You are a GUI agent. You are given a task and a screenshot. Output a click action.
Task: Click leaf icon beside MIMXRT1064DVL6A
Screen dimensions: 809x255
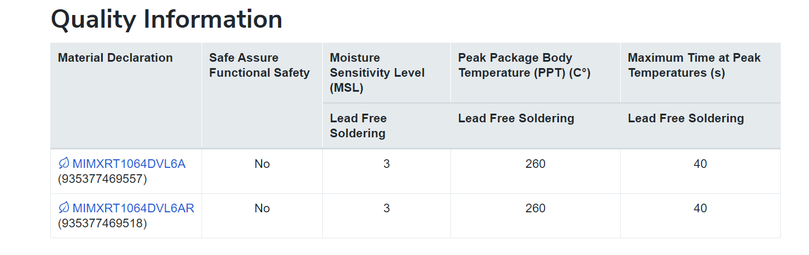click(64, 164)
